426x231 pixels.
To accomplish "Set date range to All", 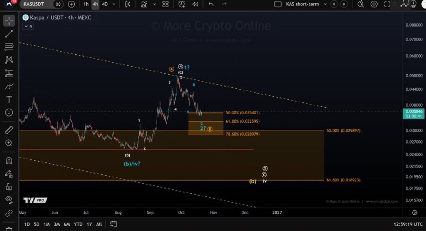I will 99,224.
